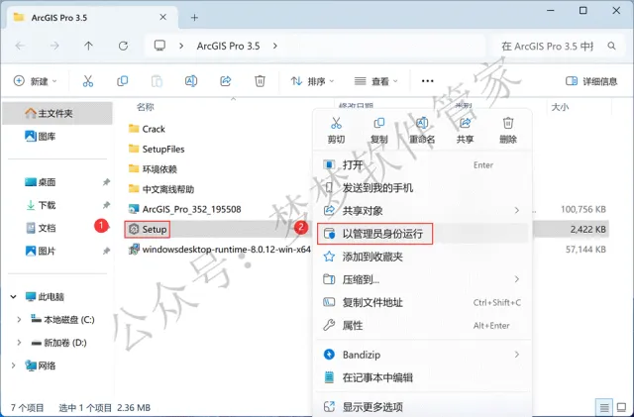The image size is (634, 417).
Task: Open a new tab with the plus button
Action: click(194, 18)
